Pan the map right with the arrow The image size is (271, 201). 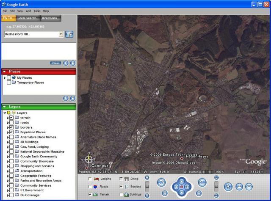tap(187, 187)
